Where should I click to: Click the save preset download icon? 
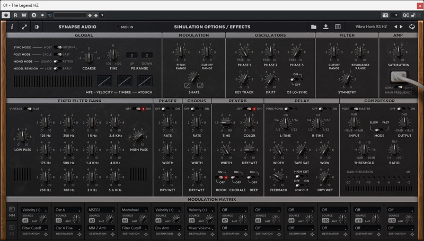coord(325,26)
